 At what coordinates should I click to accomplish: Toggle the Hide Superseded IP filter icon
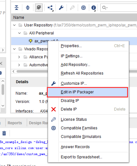click(39, 8)
